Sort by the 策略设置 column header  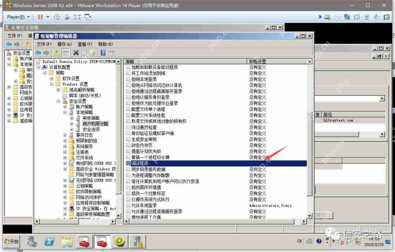coord(277,61)
